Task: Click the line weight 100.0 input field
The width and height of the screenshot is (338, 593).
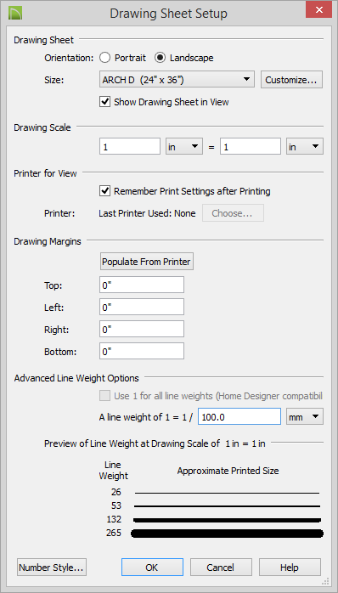Action: pyautogui.click(x=239, y=416)
